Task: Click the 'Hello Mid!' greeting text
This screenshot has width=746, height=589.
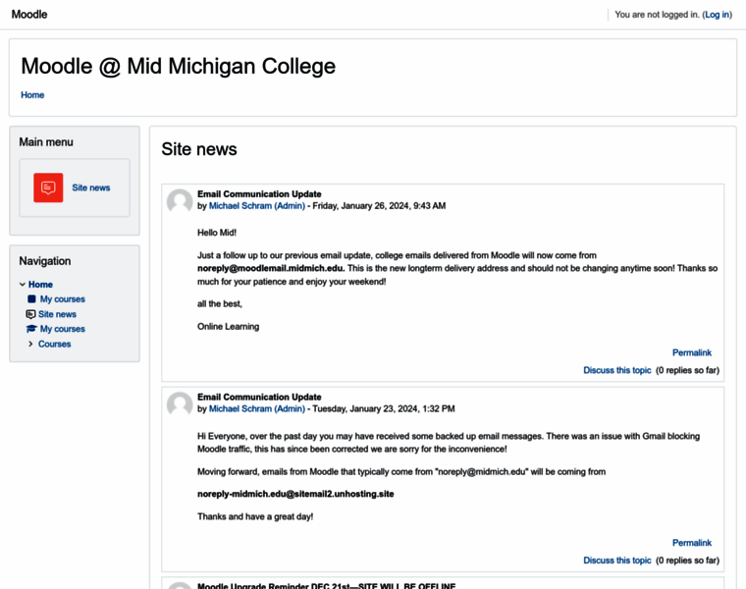Action: [217, 233]
